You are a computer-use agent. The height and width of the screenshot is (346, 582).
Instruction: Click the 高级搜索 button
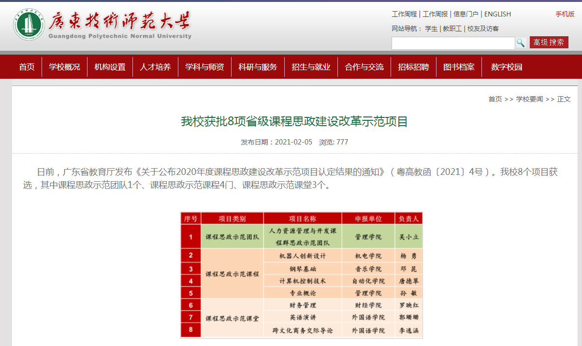pyautogui.click(x=549, y=43)
